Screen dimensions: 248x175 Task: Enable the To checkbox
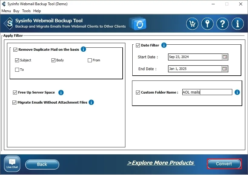click(x=17, y=70)
